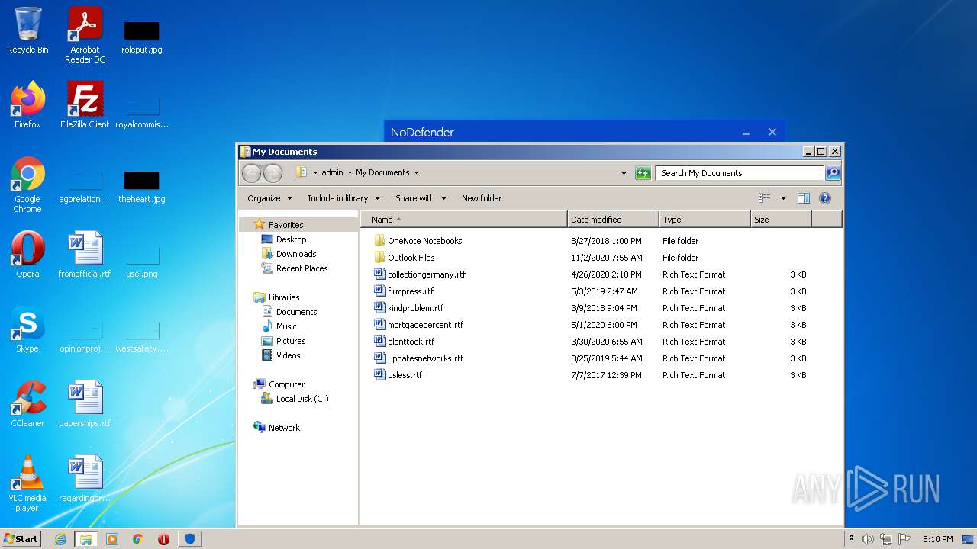Show hidden system tray icons
This screenshot has width=977, height=549.
851,538
